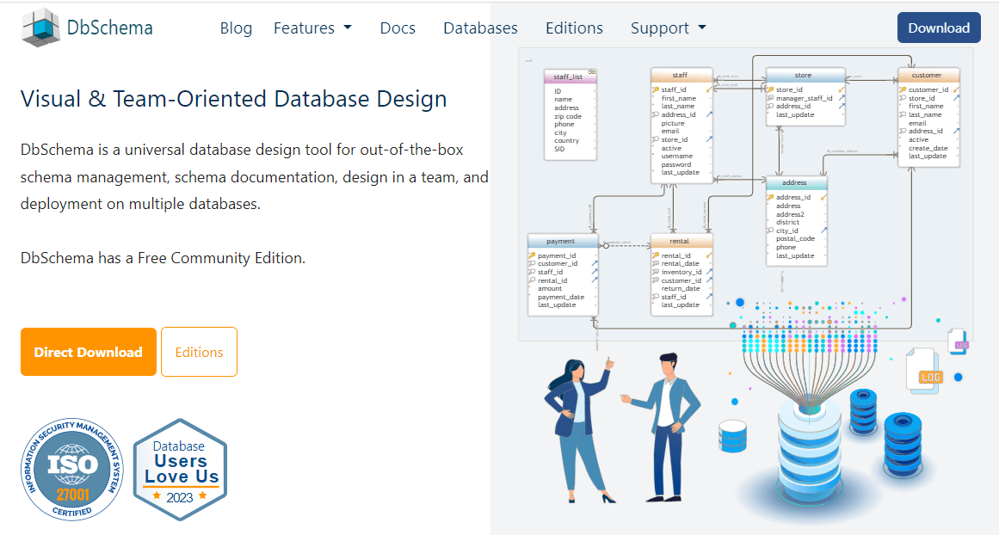999x535 pixels.
Task: Click the small purple LOG file icon
Action: pos(958,341)
